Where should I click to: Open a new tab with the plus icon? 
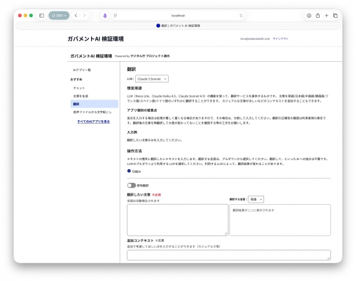(x=327, y=16)
